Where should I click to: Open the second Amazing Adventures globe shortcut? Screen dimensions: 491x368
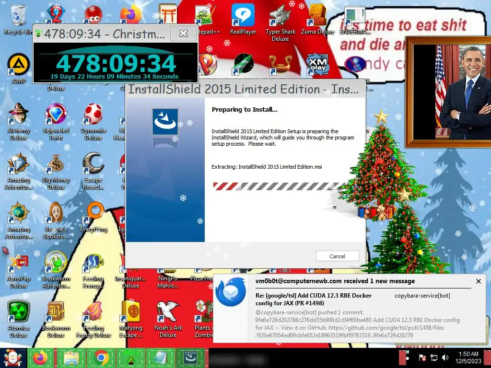pyautogui.click(x=18, y=220)
